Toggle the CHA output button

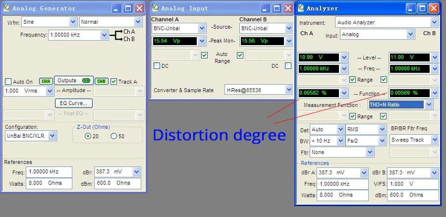coord(46,81)
